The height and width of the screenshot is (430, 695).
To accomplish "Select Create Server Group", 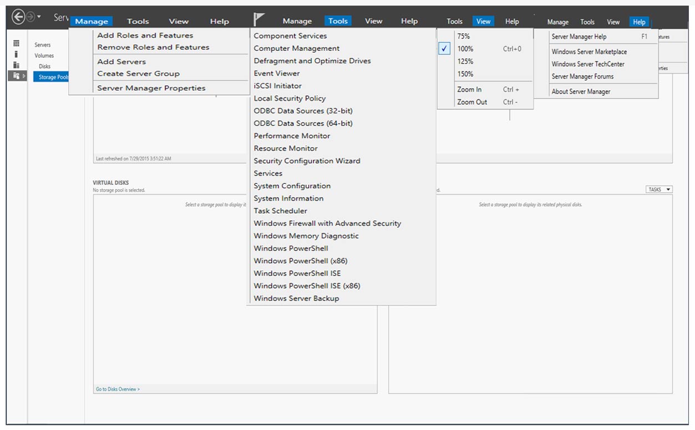I will tap(139, 74).
